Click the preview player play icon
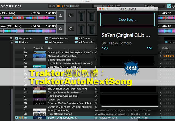 (x=166, y=42)
